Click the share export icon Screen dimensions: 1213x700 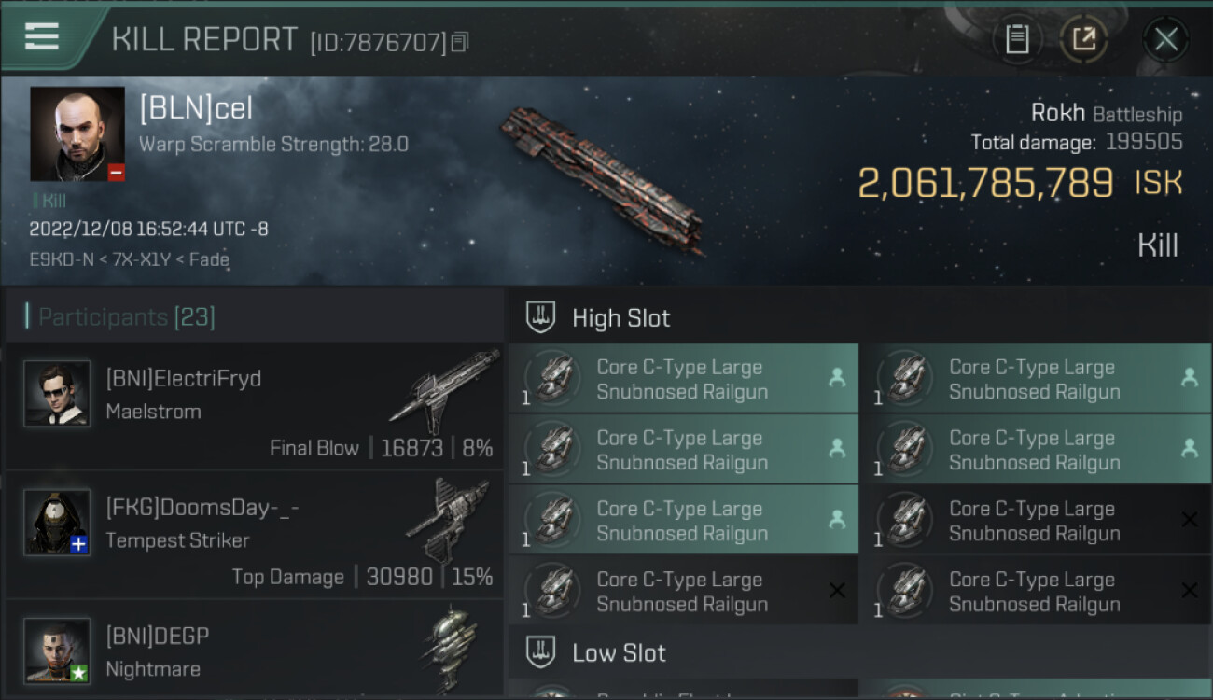[1083, 39]
